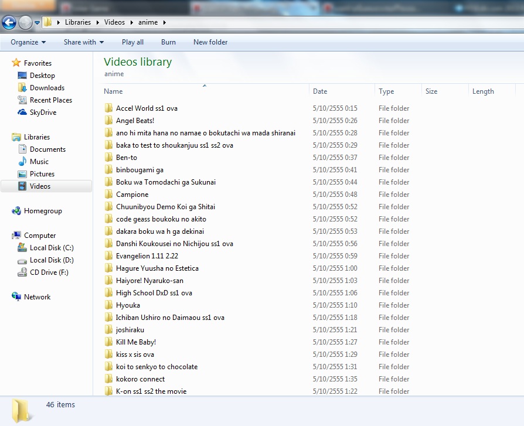Image resolution: width=524 pixels, height=426 pixels.
Task: Select the 'kiss x sis ova' folder
Action: point(135,355)
